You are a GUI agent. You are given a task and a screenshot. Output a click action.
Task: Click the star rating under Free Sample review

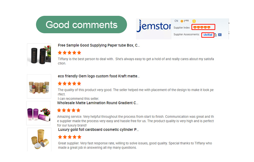click(x=69, y=53)
